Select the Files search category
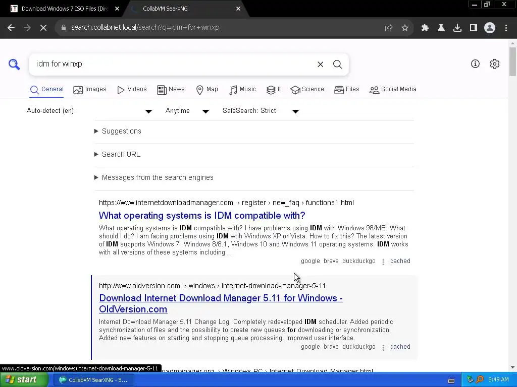Viewport: 517px width, 387px height. (x=346, y=90)
